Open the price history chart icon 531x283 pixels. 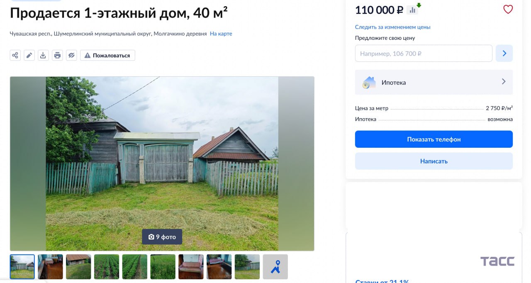[412, 10]
